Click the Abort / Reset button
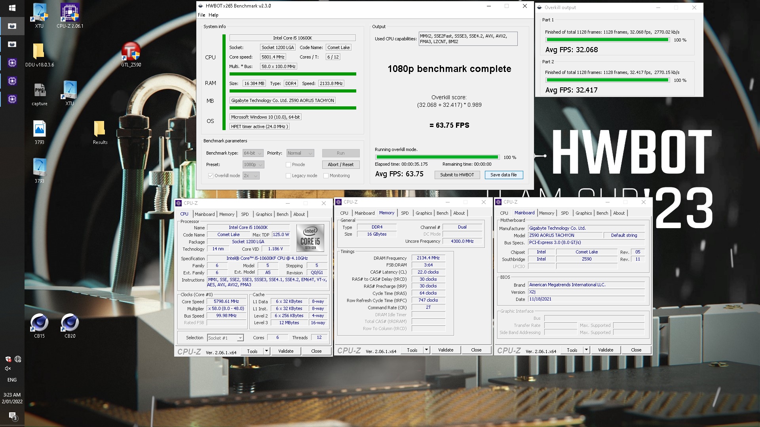 (x=340, y=164)
